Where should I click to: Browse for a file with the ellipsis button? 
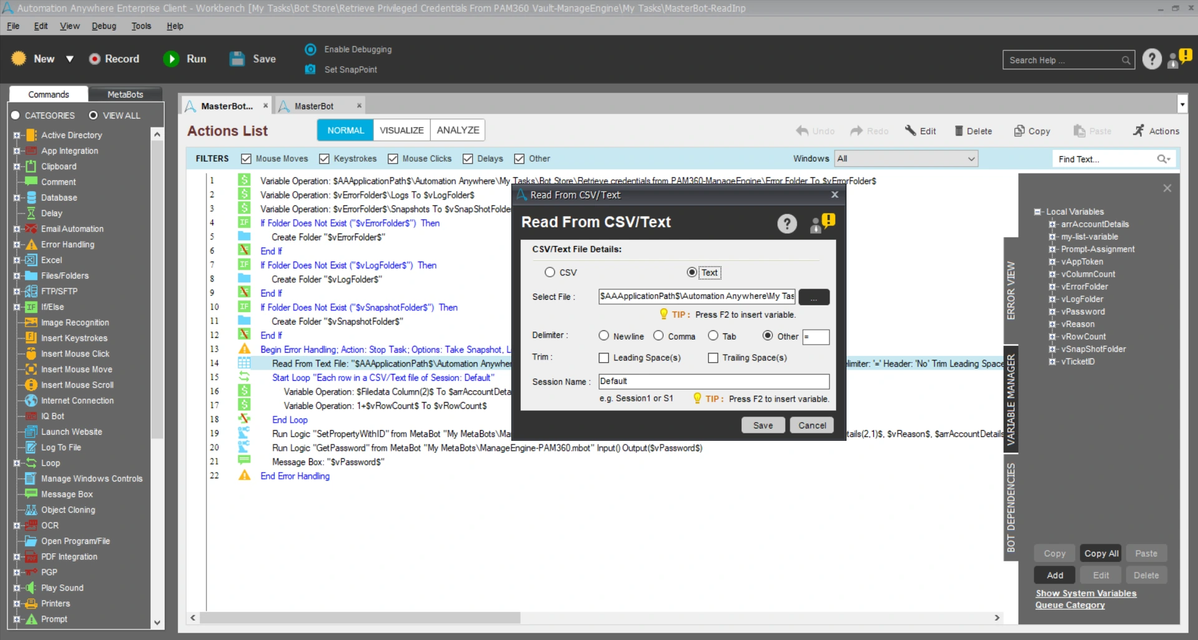813,297
